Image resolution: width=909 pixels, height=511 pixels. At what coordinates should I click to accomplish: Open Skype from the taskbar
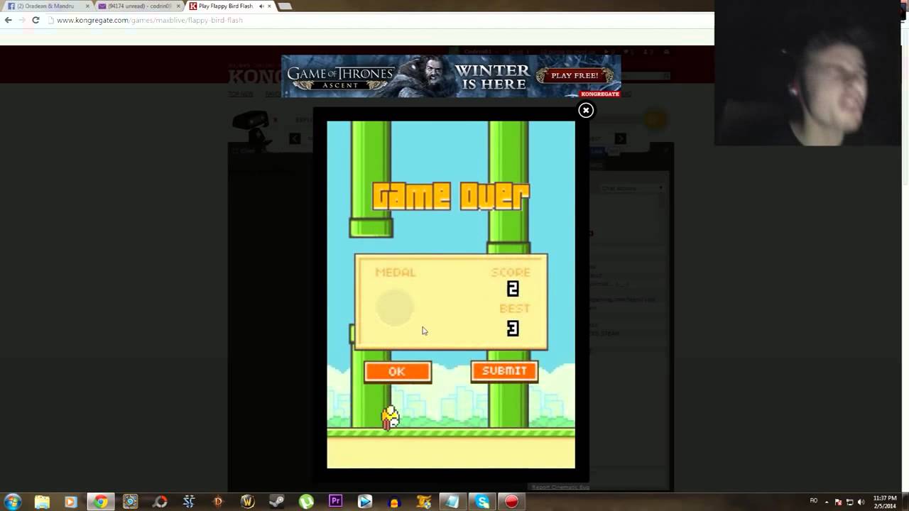(x=483, y=502)
